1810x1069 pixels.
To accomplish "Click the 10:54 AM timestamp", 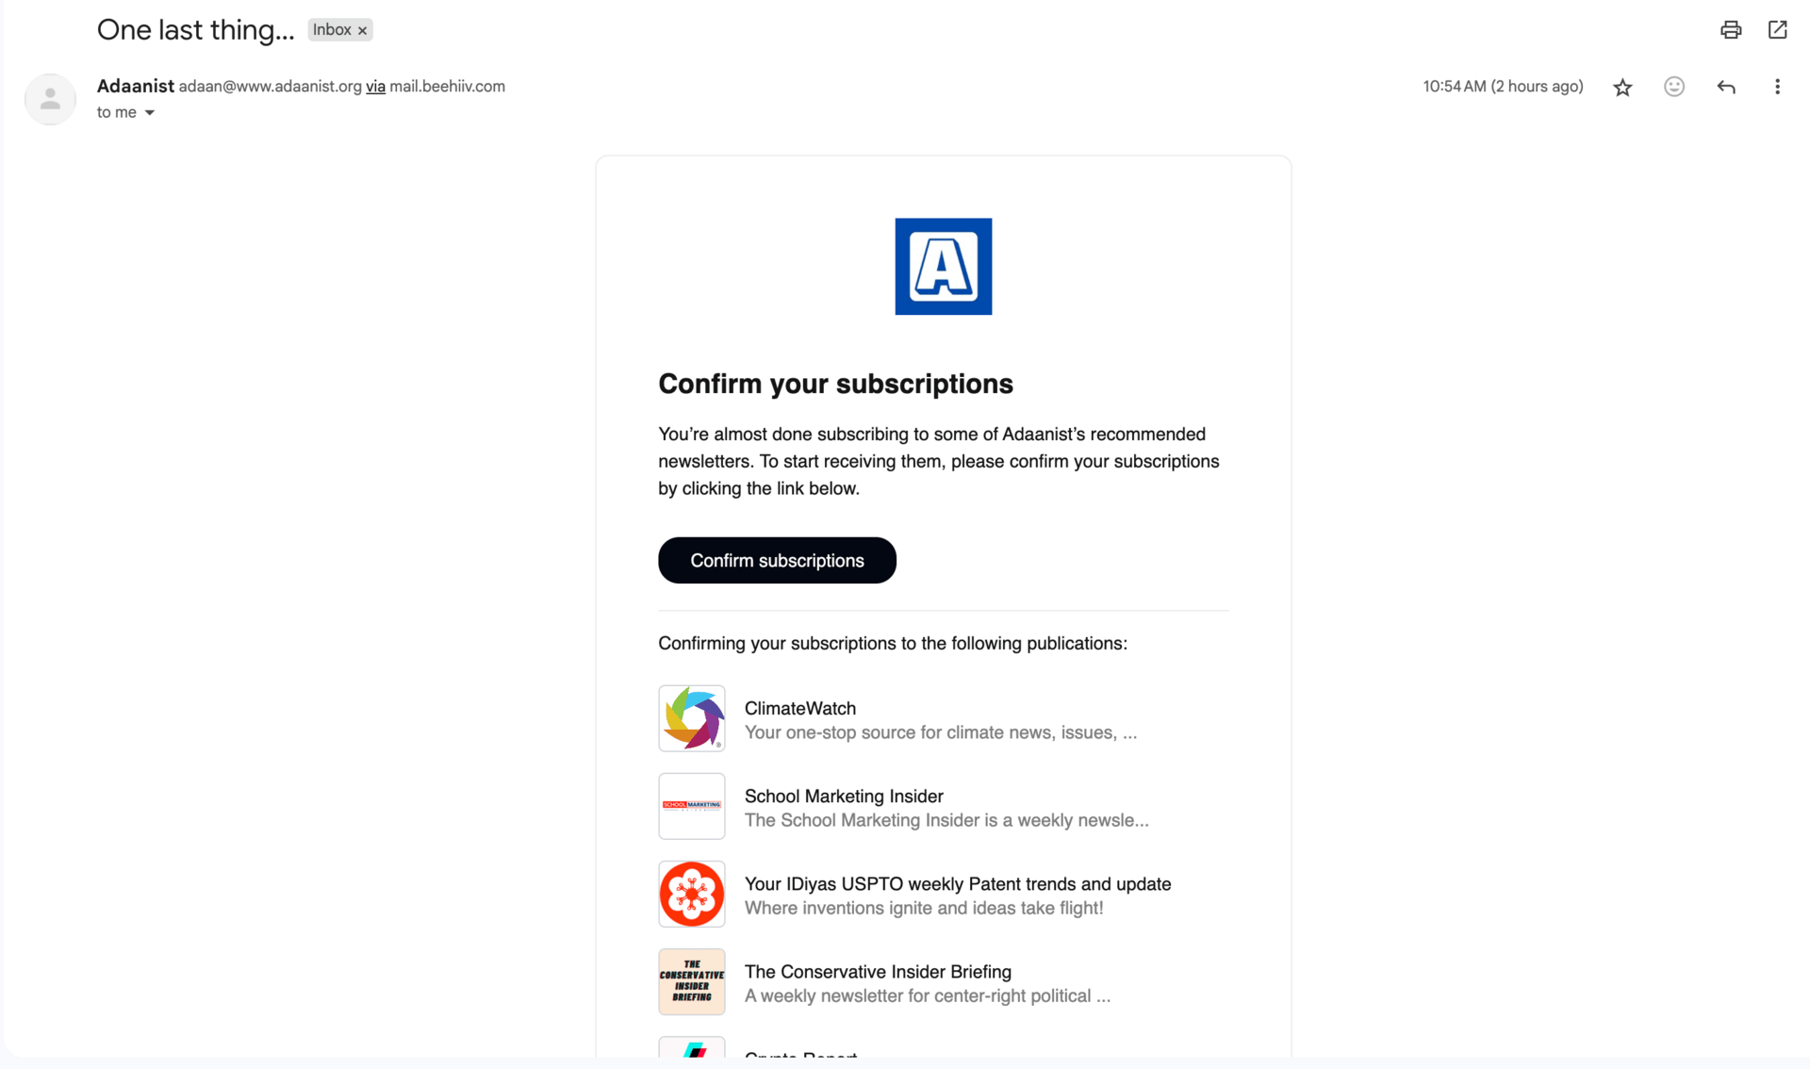I will click(x=1503, y=86).
